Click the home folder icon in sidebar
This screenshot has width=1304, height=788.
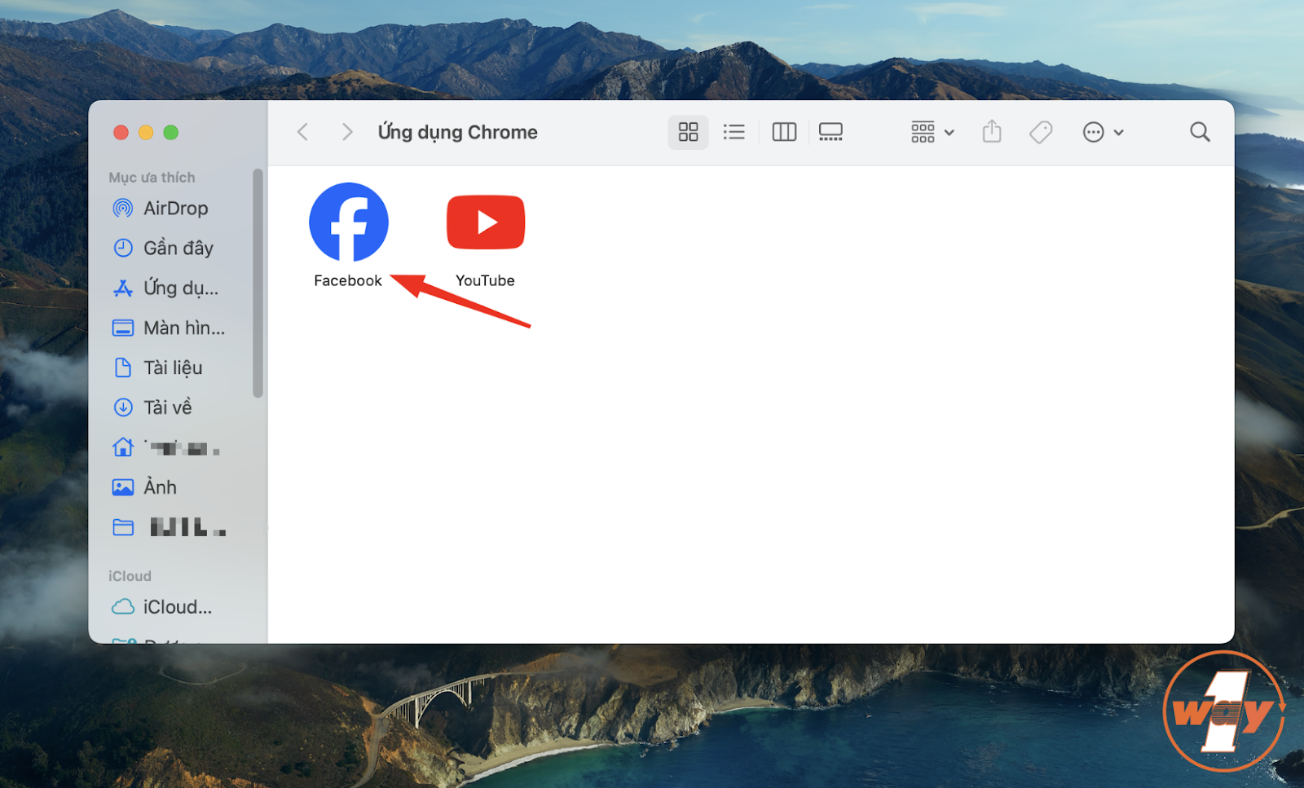[123, 447]
